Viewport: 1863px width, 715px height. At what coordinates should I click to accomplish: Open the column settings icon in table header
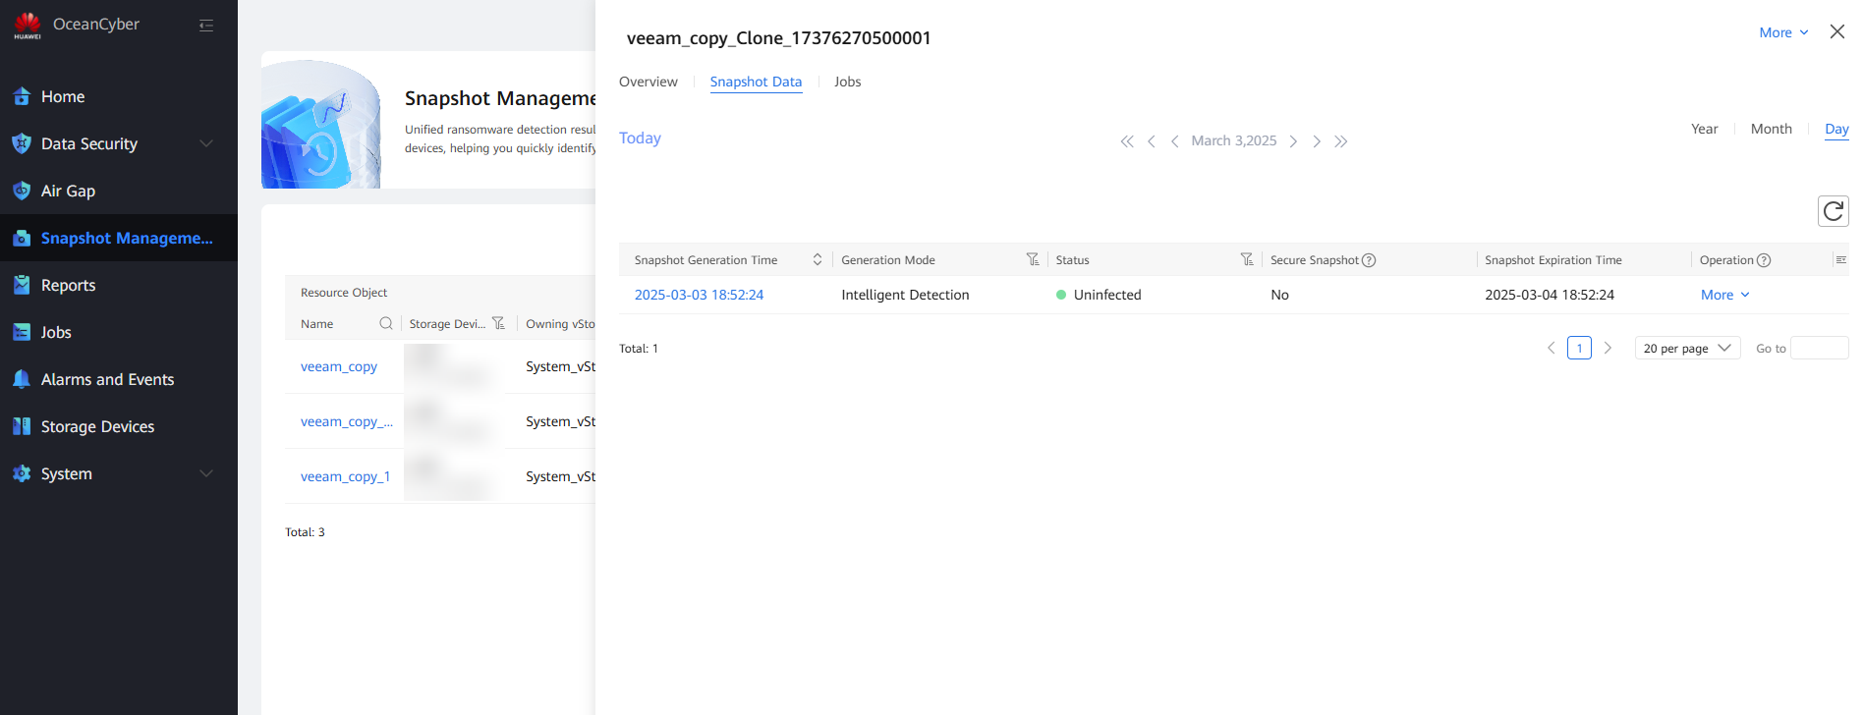[x=1840, y=259]
